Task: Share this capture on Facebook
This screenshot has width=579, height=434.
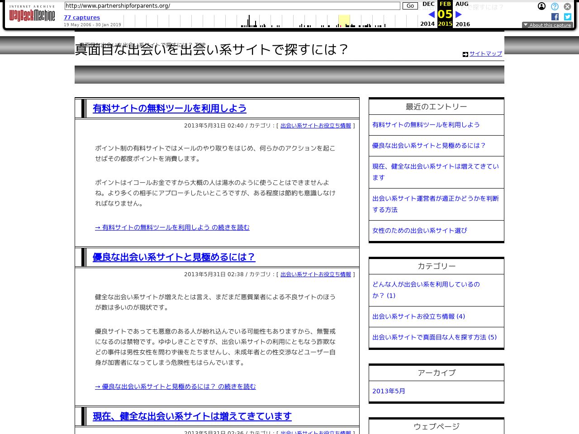Action: (555, 17)
